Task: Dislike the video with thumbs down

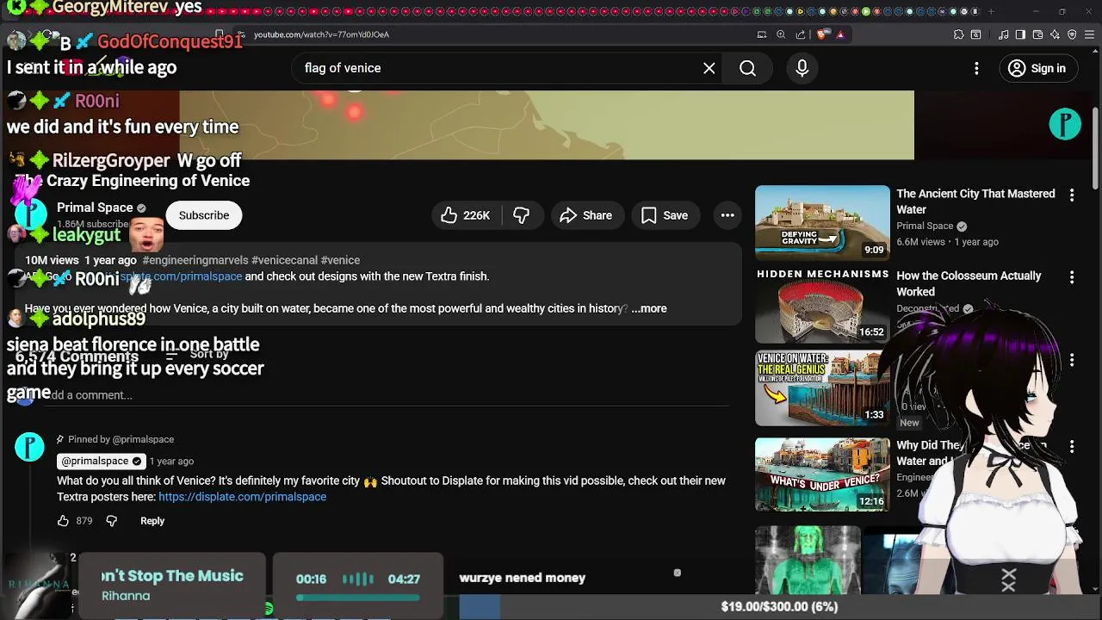Action: click(x=522, y=215)
